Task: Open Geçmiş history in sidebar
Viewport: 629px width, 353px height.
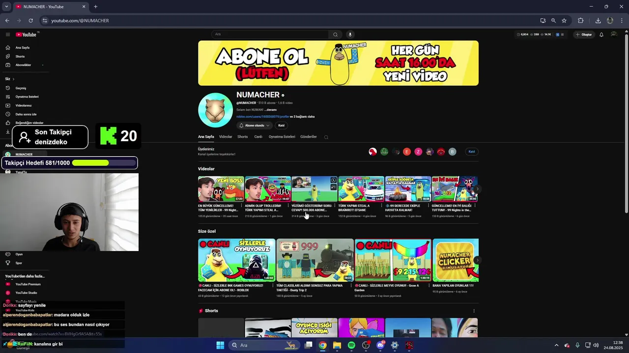Action: (21, 88)
